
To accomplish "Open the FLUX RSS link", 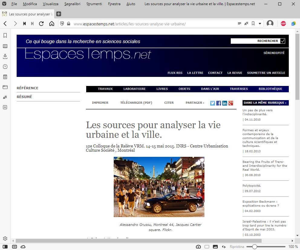I will pos(175,73).
